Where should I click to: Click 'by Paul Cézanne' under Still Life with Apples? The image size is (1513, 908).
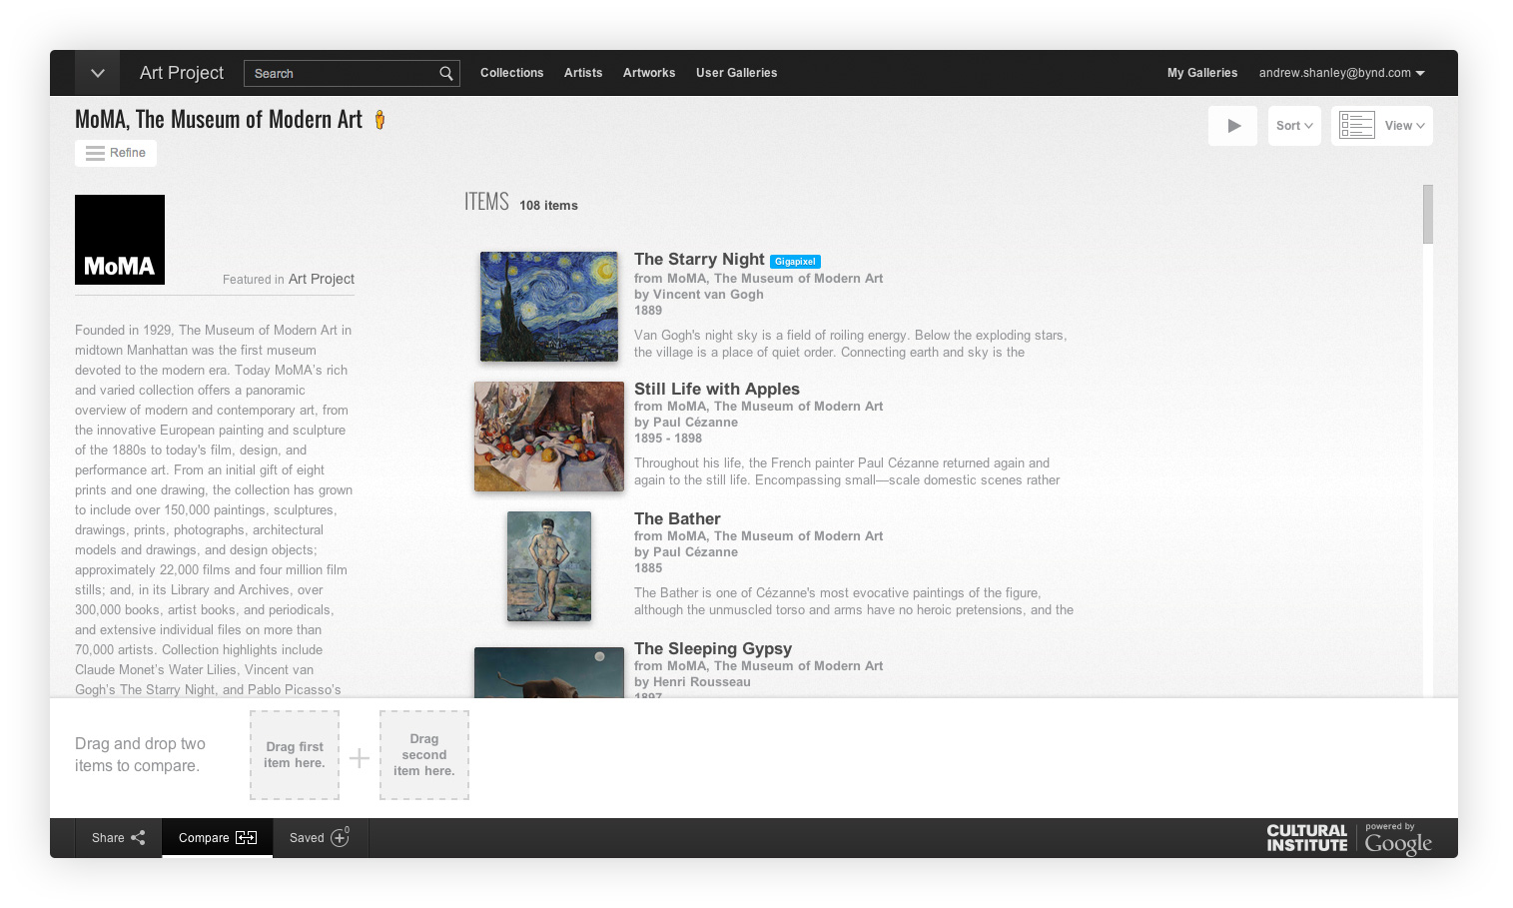[686, 423]
